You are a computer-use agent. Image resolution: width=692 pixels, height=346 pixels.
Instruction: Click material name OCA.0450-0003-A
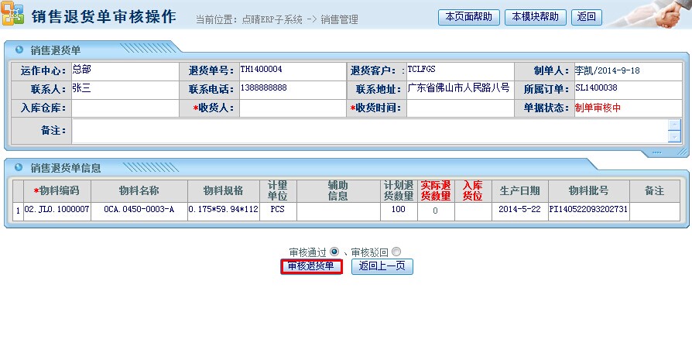pos(139,209)
